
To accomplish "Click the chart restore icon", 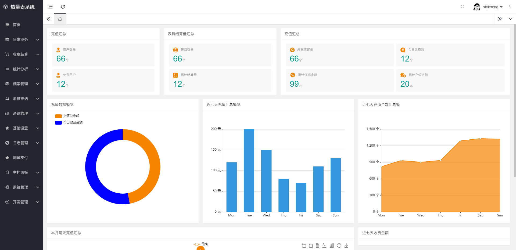I will (x=339, y=245).
